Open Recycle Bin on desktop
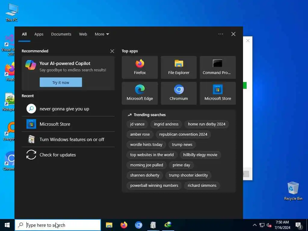 pyautogui.click(x=293, y=191)
